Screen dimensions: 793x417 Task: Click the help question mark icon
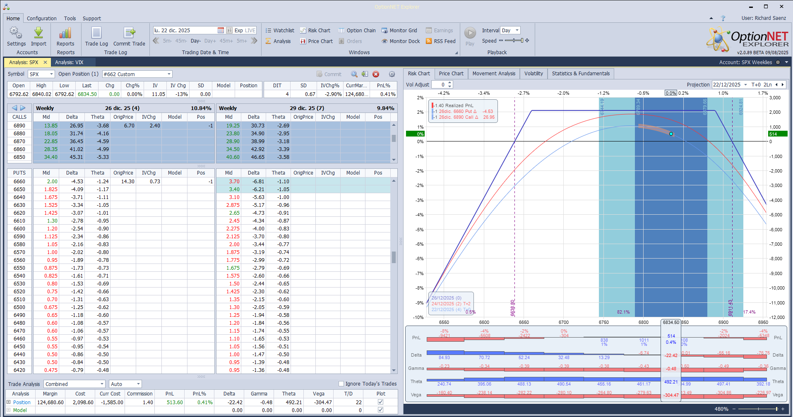(x=723, y=18)
